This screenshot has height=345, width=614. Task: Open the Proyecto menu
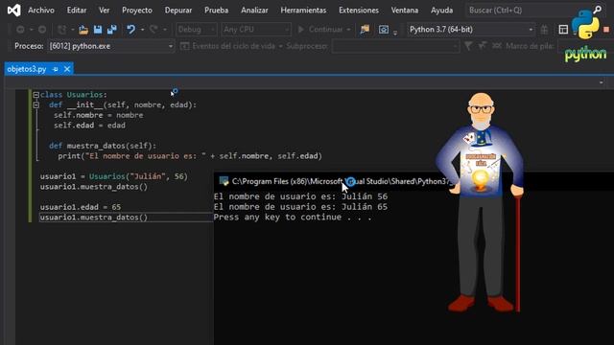[137, 11]
